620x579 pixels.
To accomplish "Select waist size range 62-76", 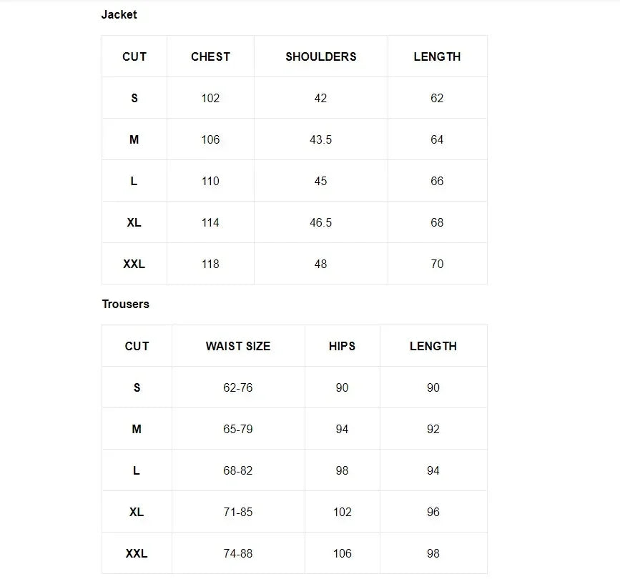I will 238,387.
